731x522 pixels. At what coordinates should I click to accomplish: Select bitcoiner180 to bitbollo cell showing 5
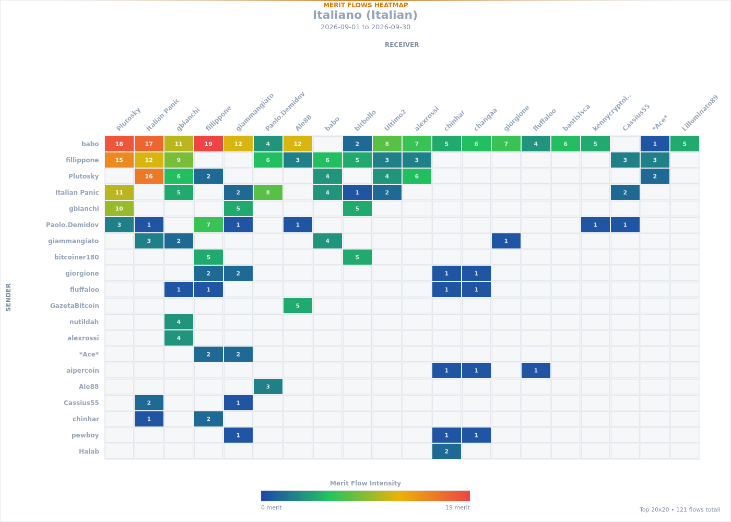[357, 257]
